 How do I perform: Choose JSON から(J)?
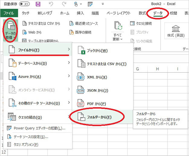coord(103,90)
